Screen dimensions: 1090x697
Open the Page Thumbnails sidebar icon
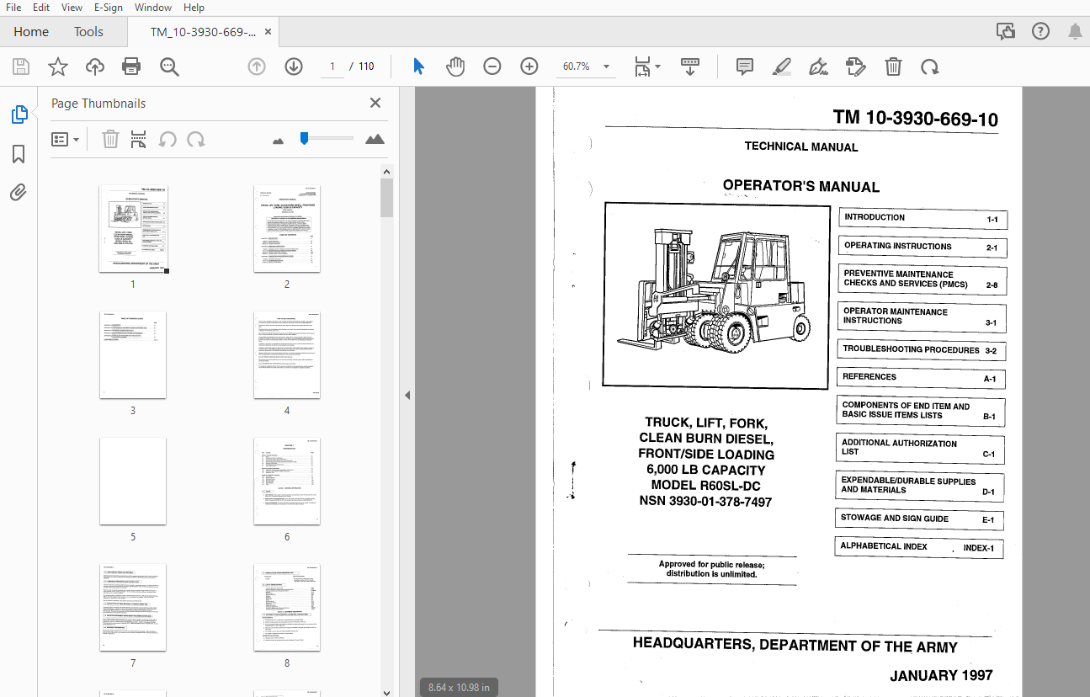pyautogui.click(x=19, y=114)
